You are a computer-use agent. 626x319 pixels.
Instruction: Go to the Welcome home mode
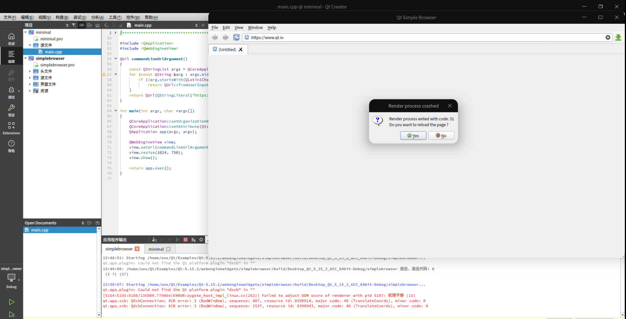[11, 38]
